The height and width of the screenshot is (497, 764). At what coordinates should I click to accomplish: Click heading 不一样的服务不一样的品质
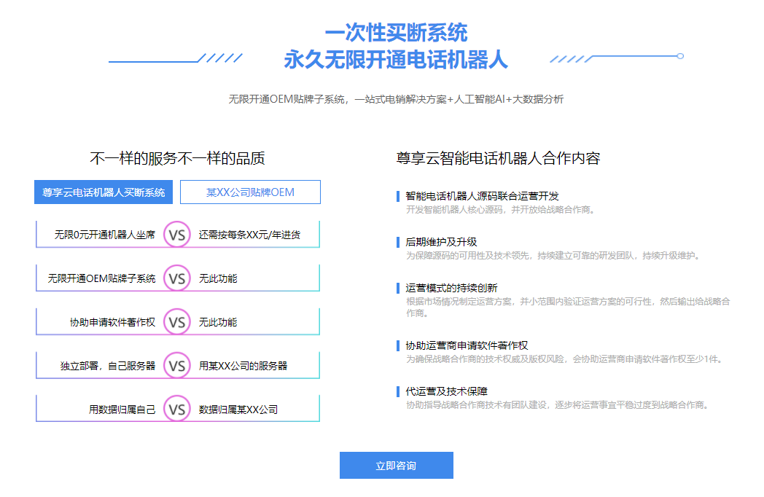pyautogui.click(x=177, y=158)
